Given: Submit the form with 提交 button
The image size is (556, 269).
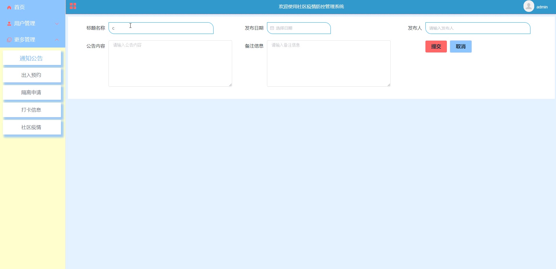Looking at the screenshot, I should click(436, 46).
